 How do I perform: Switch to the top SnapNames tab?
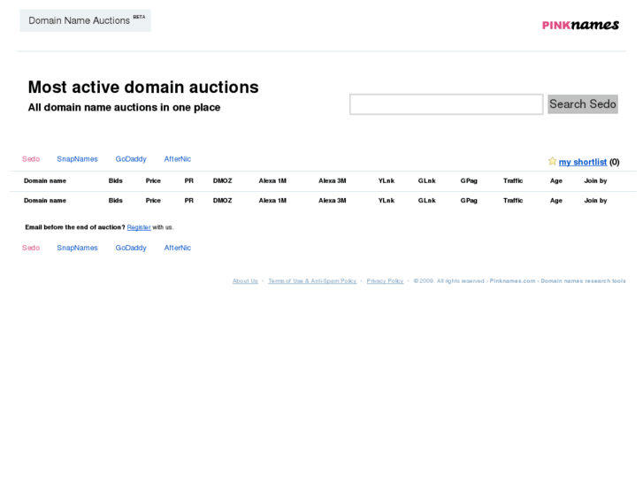[x=77, y=159]
